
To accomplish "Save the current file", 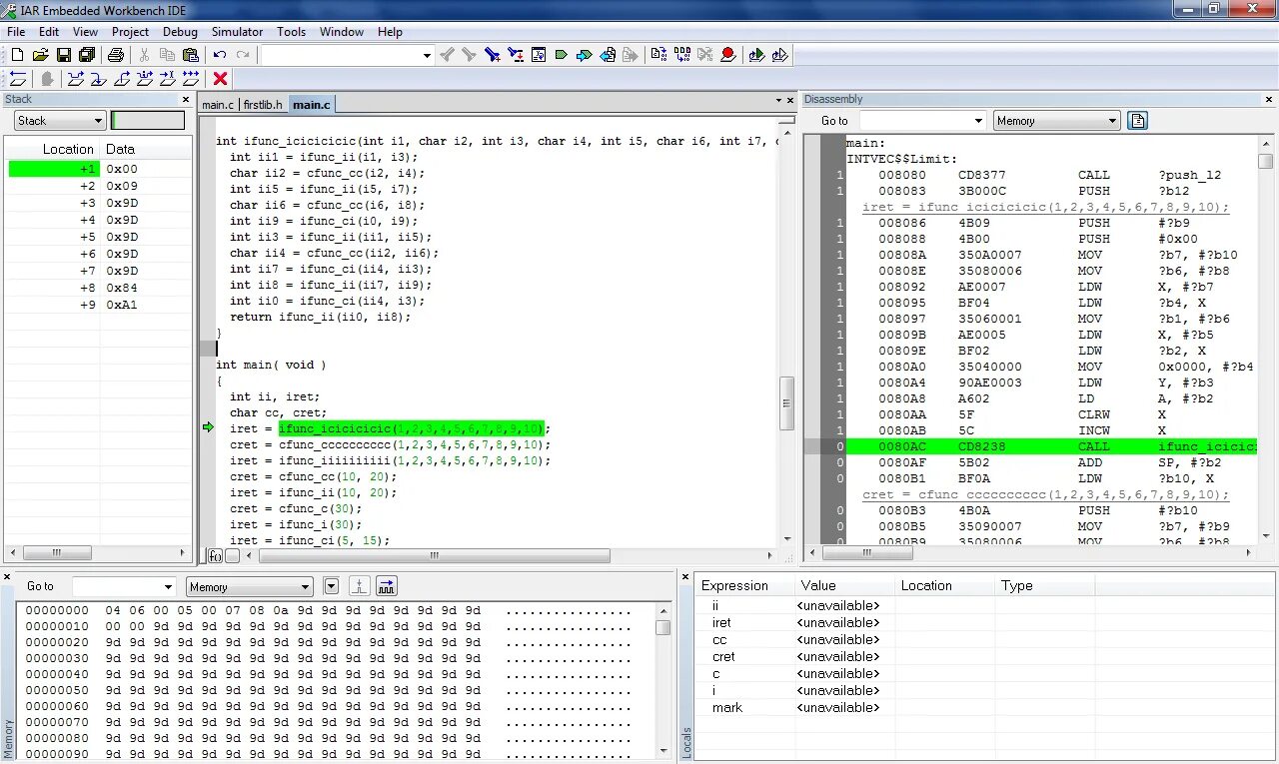I will 63,55.
